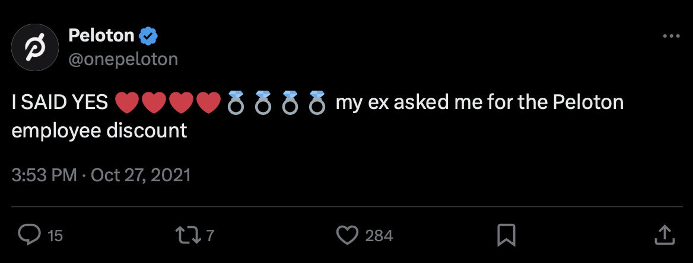Click the retweet count of 7
The width and height of the screenshot is (693, 263).
point(209,236)
